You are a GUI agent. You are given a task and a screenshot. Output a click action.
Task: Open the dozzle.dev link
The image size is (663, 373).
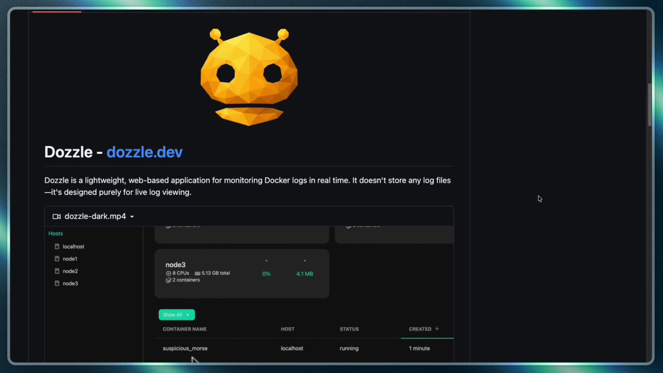pos(145,152)
